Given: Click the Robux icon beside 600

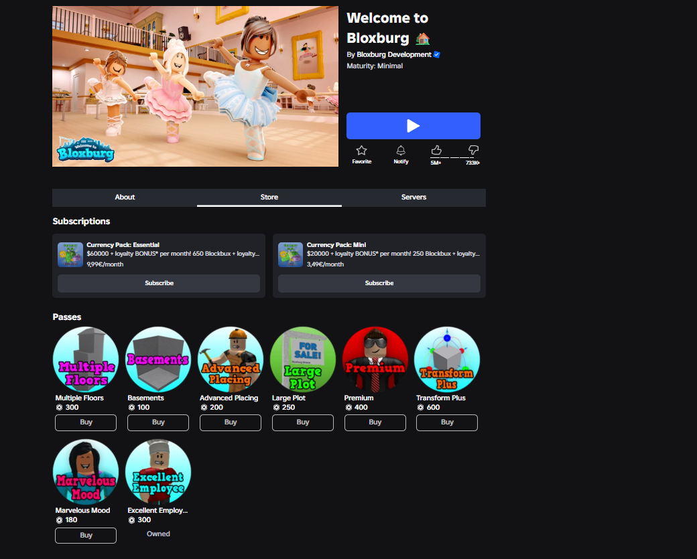Looking at the screenshot, I should (x=420, y=408).
